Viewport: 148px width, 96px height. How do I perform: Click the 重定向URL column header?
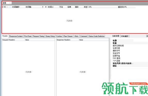122,7
